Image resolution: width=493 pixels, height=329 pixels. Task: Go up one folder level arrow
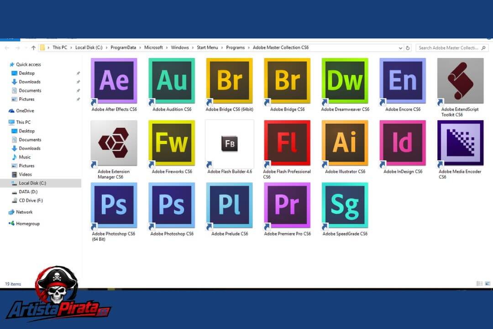click(x=33, y=48)
